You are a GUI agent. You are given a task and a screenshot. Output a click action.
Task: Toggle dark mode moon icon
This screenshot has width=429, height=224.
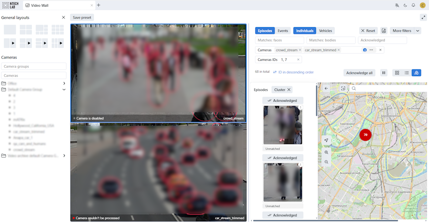405,5
